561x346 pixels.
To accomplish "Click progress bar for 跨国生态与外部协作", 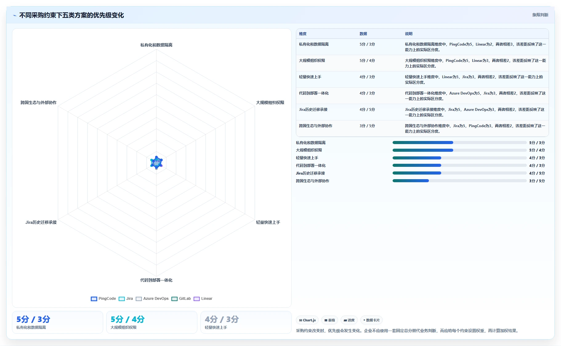I will (x=459, y=181).
